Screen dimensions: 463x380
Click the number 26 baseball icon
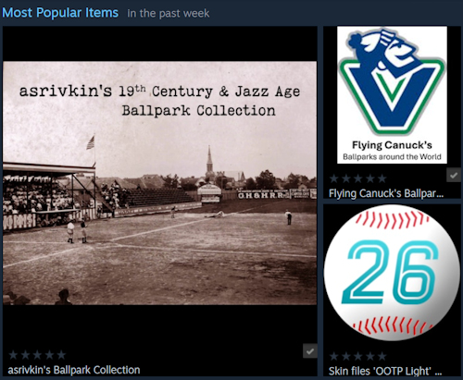pos(392,273)
